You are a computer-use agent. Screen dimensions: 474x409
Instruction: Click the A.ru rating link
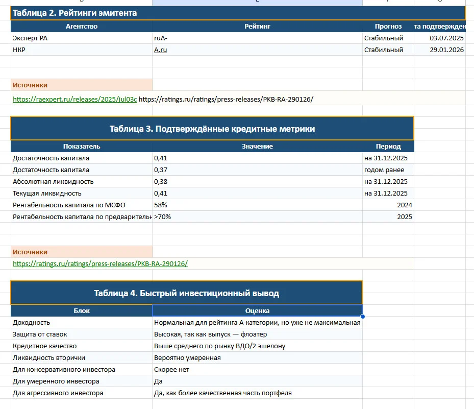(x=160, y=50)
